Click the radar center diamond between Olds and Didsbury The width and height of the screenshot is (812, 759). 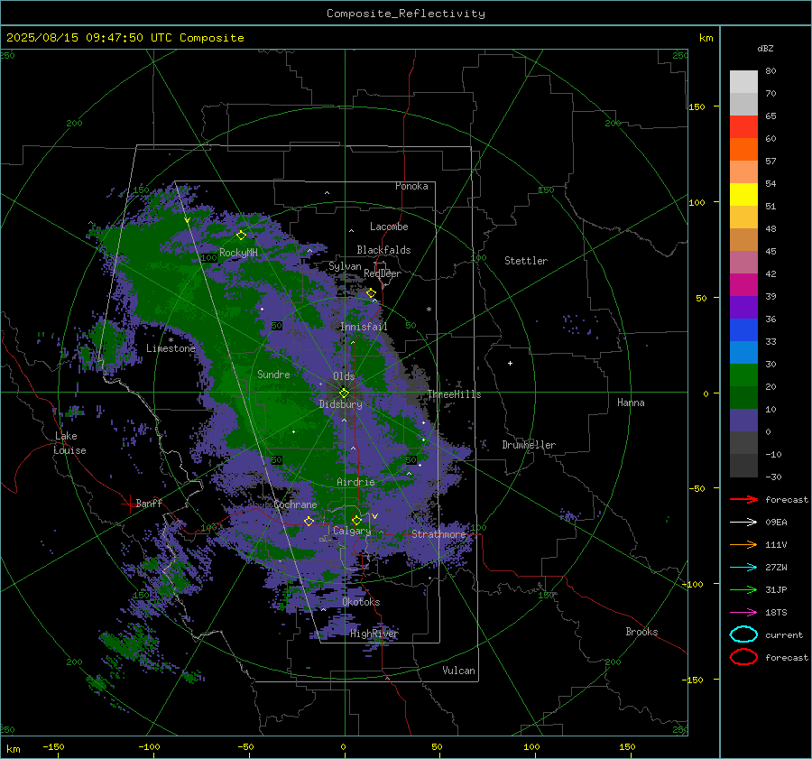click(x=344, y=393)
